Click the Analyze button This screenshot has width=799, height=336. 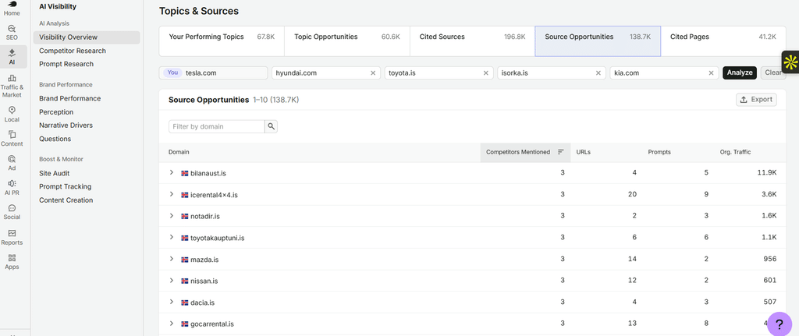coord(740,73)
